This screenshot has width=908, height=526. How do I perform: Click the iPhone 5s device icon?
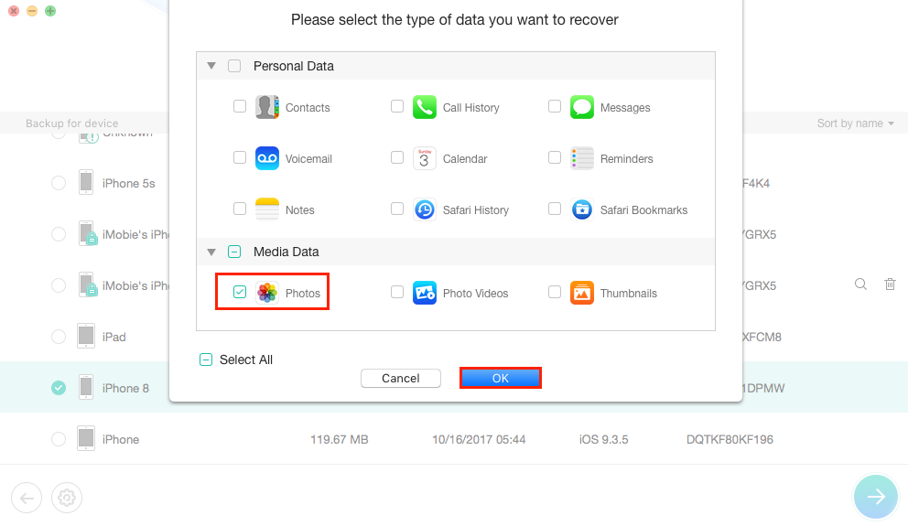click(86, 183)
